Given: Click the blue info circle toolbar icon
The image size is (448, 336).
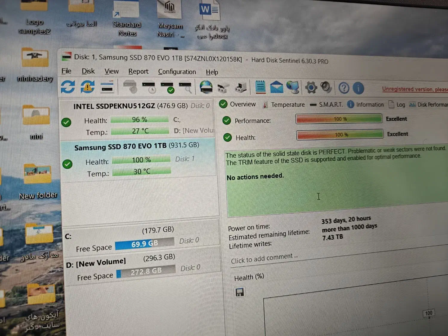Looking at the screenshot, I should (x=358, y=88).
